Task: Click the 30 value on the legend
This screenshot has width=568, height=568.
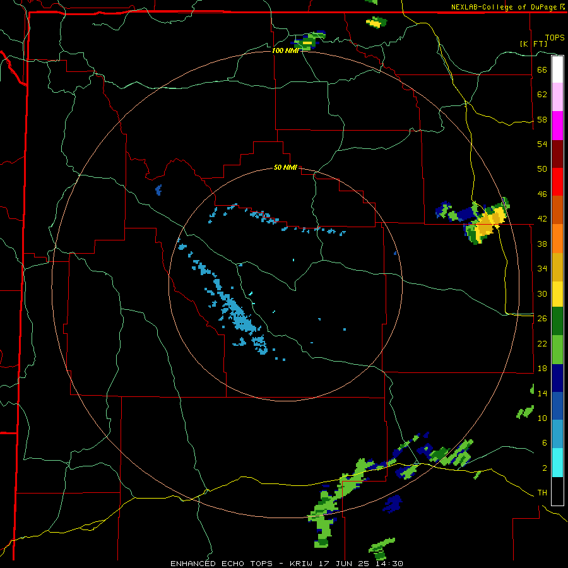Action: click(542, 293)
